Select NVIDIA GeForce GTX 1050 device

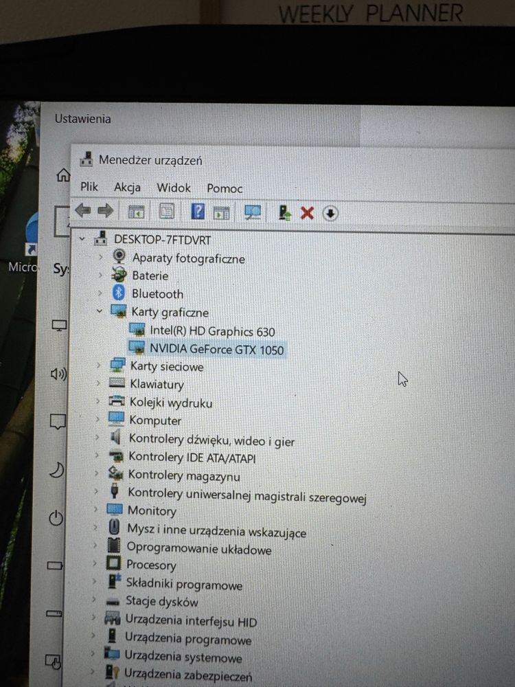217,349
